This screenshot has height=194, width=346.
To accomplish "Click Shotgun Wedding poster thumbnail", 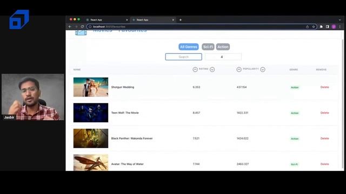I will click(91, 87).
